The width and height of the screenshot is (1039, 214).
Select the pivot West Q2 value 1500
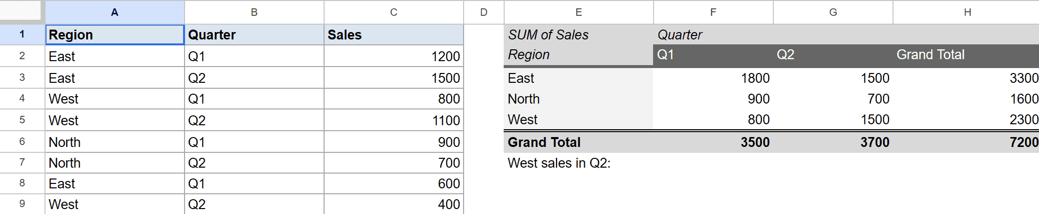pyautogui.click(x=833, y=119)
